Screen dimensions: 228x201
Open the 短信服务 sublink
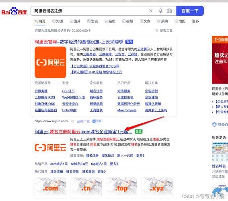click(124, 91)
